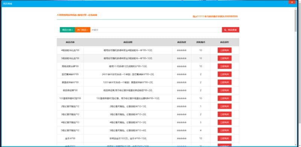Select the 100星奇异兽XO型*99 name cell

[x=70, y=99]
